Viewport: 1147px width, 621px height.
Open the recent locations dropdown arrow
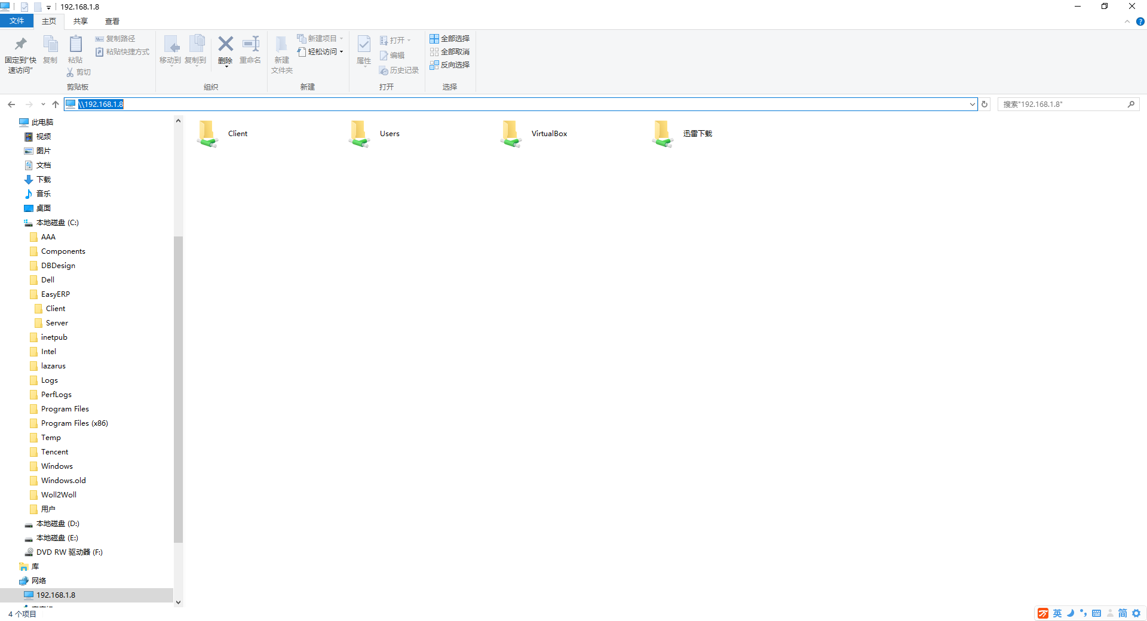pos(43,104)
